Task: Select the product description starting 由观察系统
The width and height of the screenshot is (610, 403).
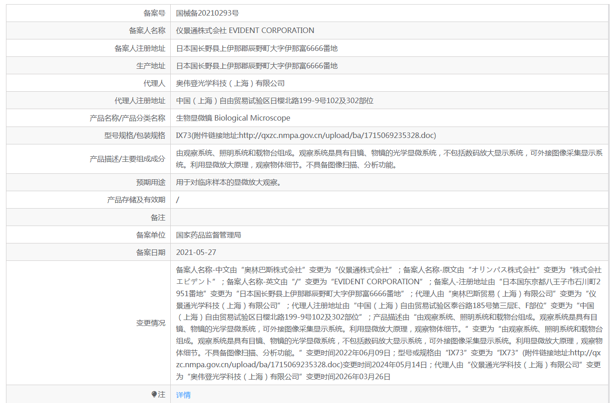Action: [x=389, y=159]
